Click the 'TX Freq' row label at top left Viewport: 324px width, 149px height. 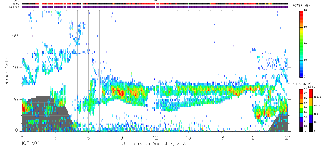click(x=13, y=7)
